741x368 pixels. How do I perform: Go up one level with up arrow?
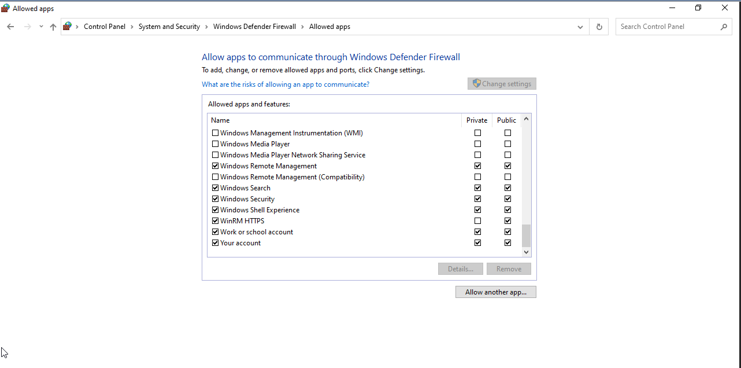53,27
